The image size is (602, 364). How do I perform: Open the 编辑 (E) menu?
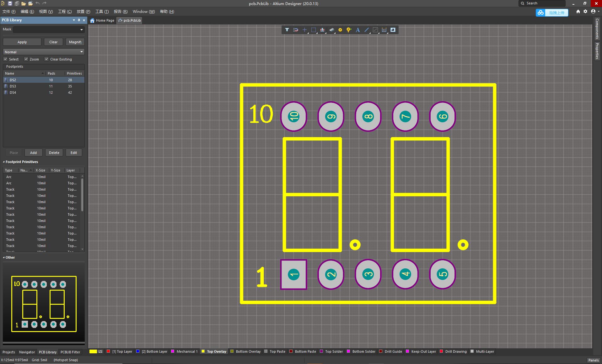[x=27, y=12]
